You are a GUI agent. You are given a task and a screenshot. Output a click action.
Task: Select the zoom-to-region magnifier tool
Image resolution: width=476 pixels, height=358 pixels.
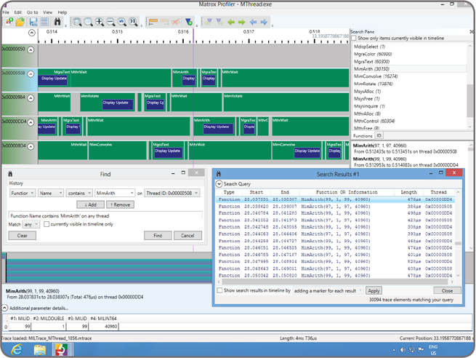77,22
